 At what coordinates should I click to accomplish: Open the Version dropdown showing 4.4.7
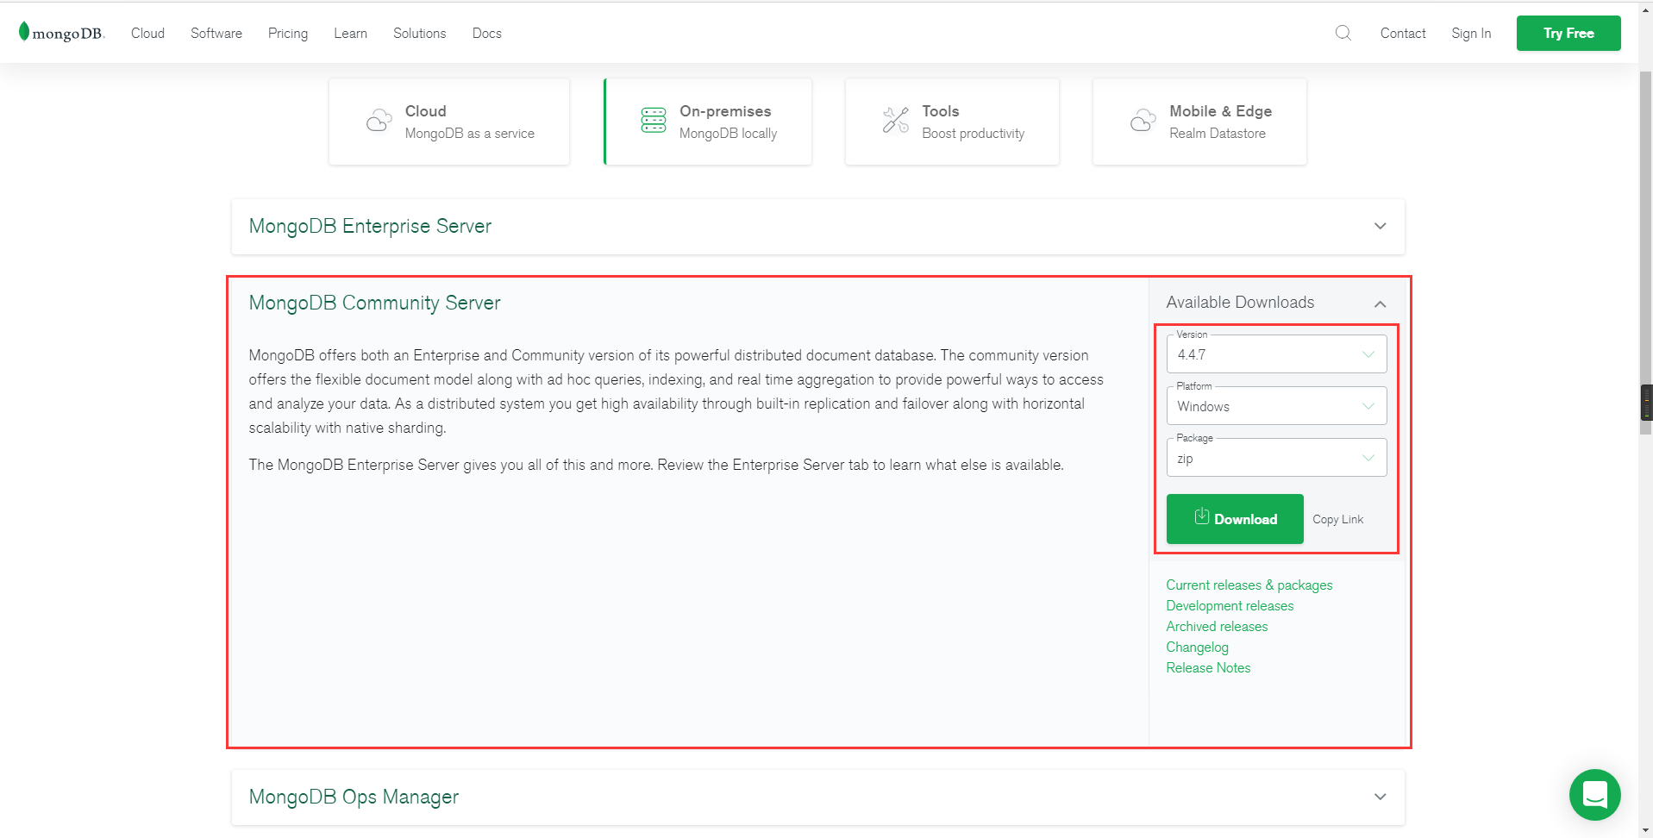pos(1276,354)
